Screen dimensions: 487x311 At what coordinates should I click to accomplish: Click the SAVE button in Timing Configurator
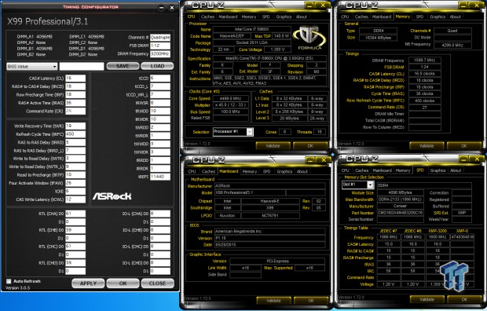(x=123, y=66)
